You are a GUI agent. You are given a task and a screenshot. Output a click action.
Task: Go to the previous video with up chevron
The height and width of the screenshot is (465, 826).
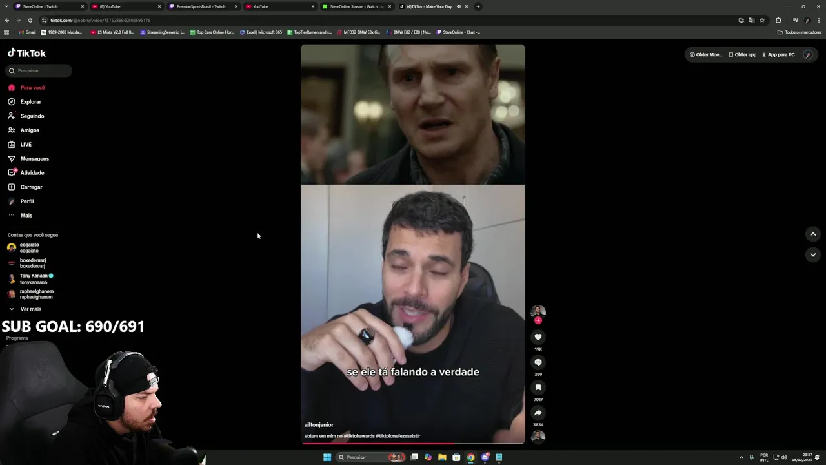point(812,234)
